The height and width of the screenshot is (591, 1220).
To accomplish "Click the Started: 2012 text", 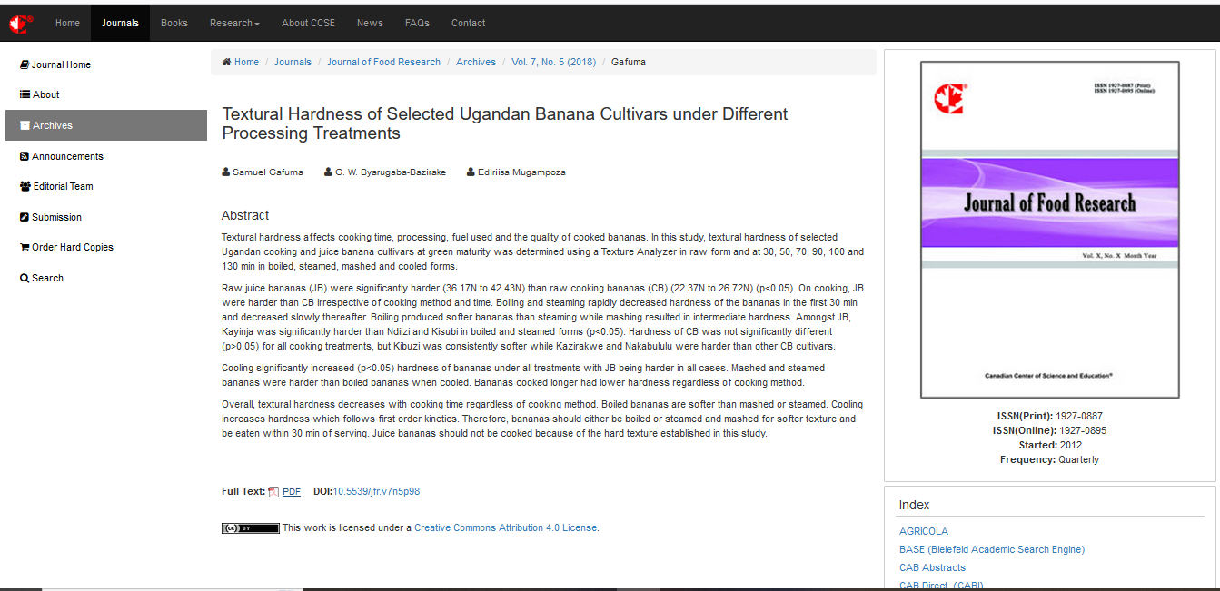I will [x=1050, y=445].
